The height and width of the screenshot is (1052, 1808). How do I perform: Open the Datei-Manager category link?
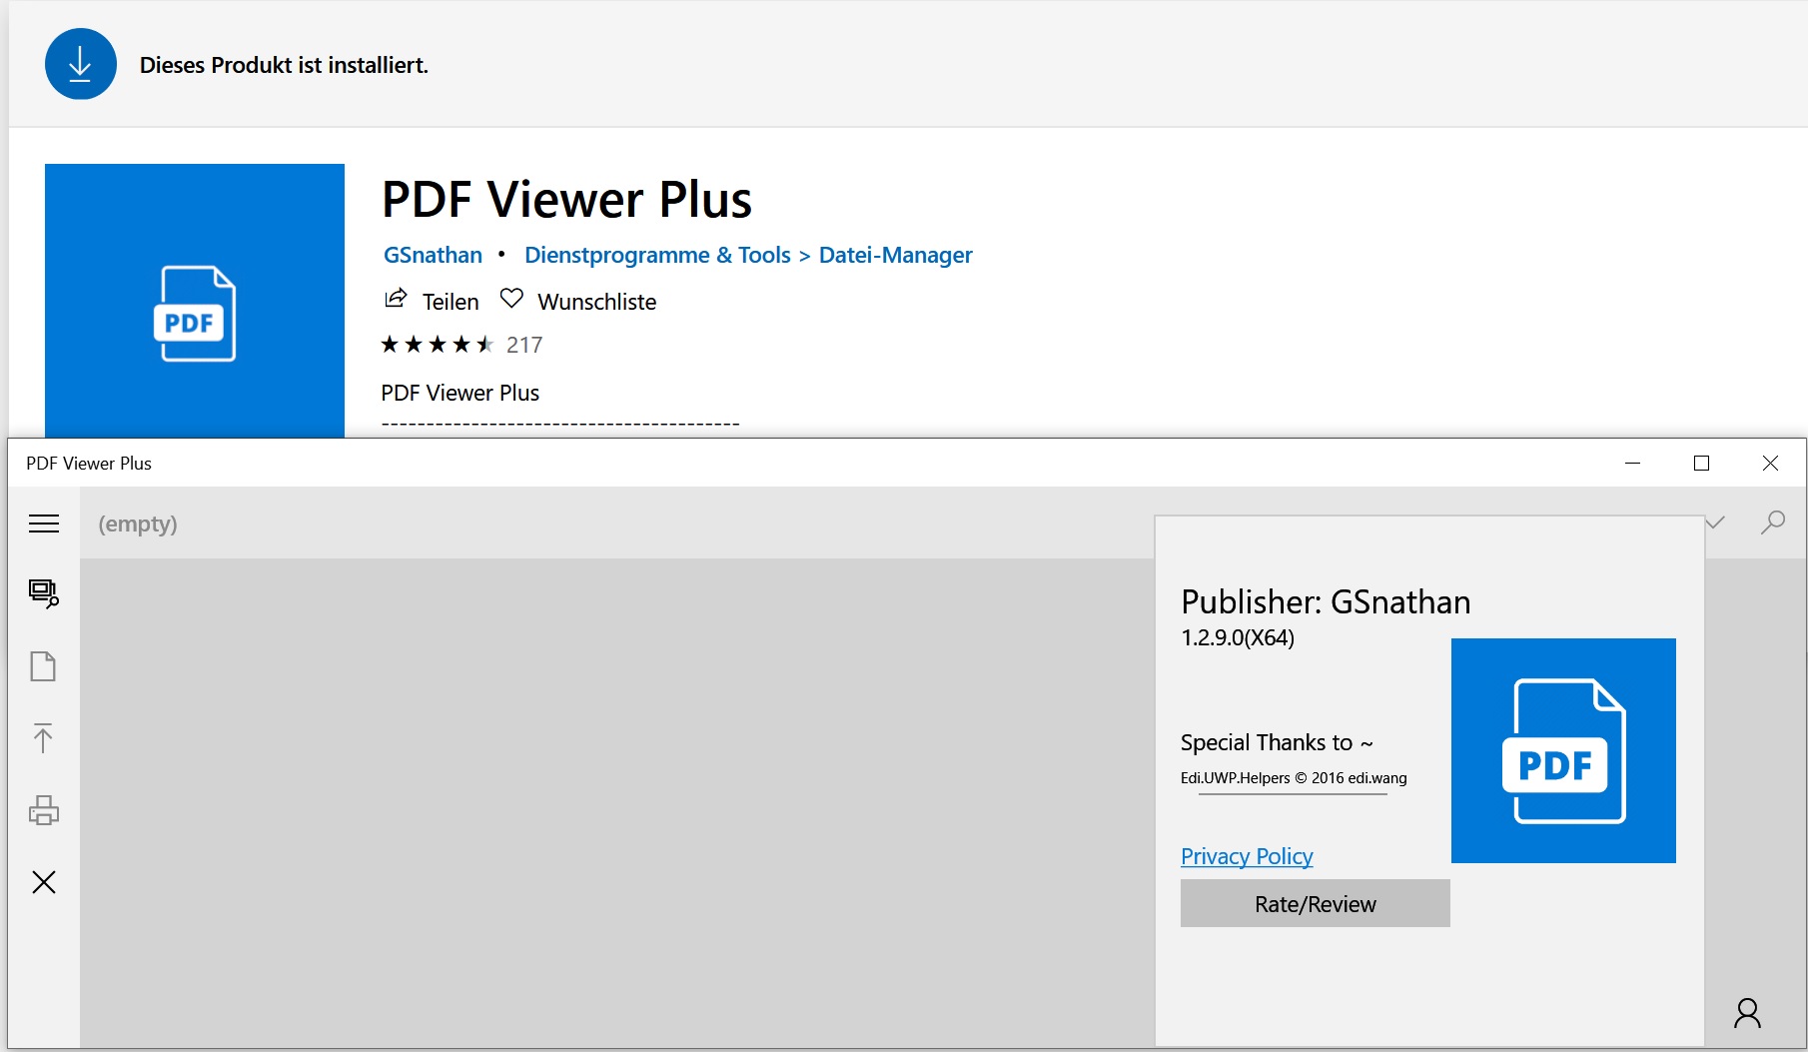(x=895, y=255)
